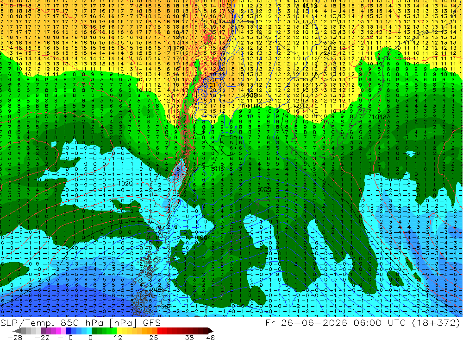Pick the dark green swatch just right of 0
The width and height of the screenshot is (463, 340).
tap(94, 331)
